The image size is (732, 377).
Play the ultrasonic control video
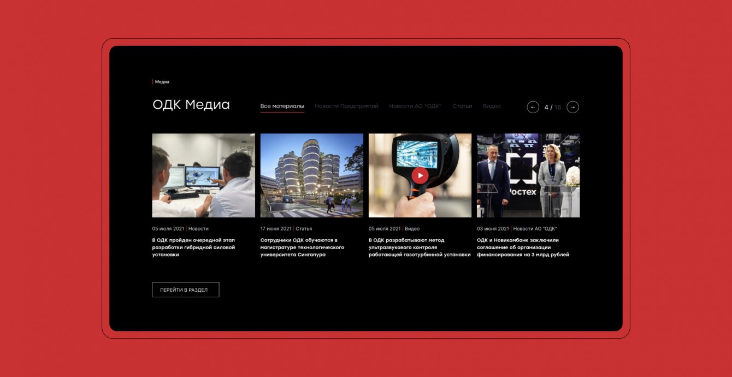click(420, 175)
